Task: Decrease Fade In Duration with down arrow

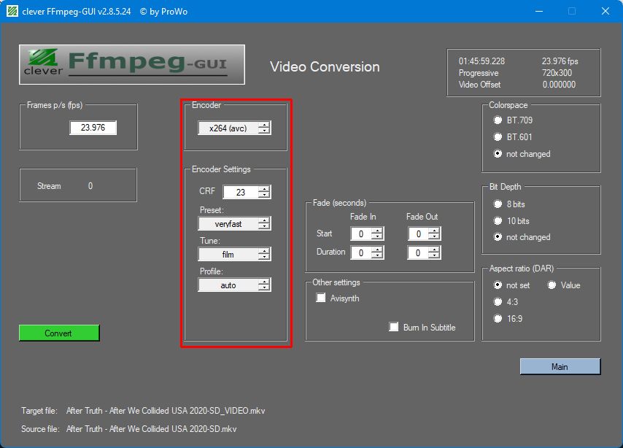Action: (x=377, y=255)
